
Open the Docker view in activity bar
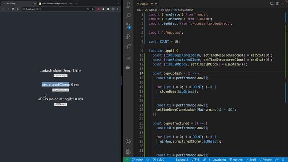[x=128, y=67]
